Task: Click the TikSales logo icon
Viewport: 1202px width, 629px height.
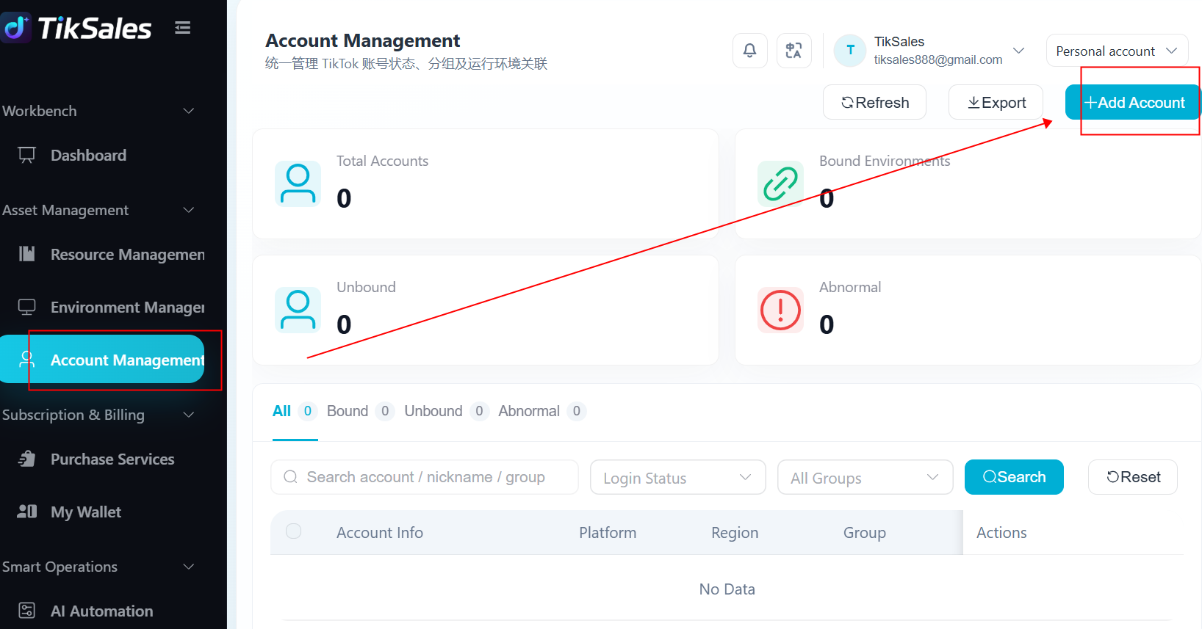Action: coord(16,28)
